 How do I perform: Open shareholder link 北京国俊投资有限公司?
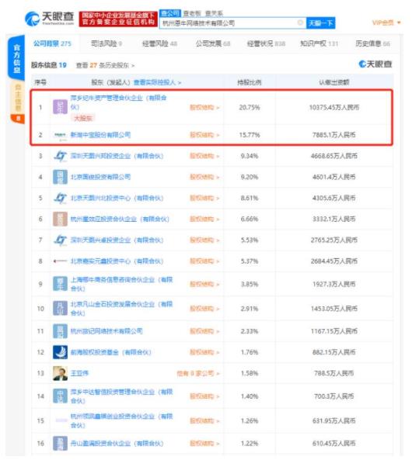point(100,177)
